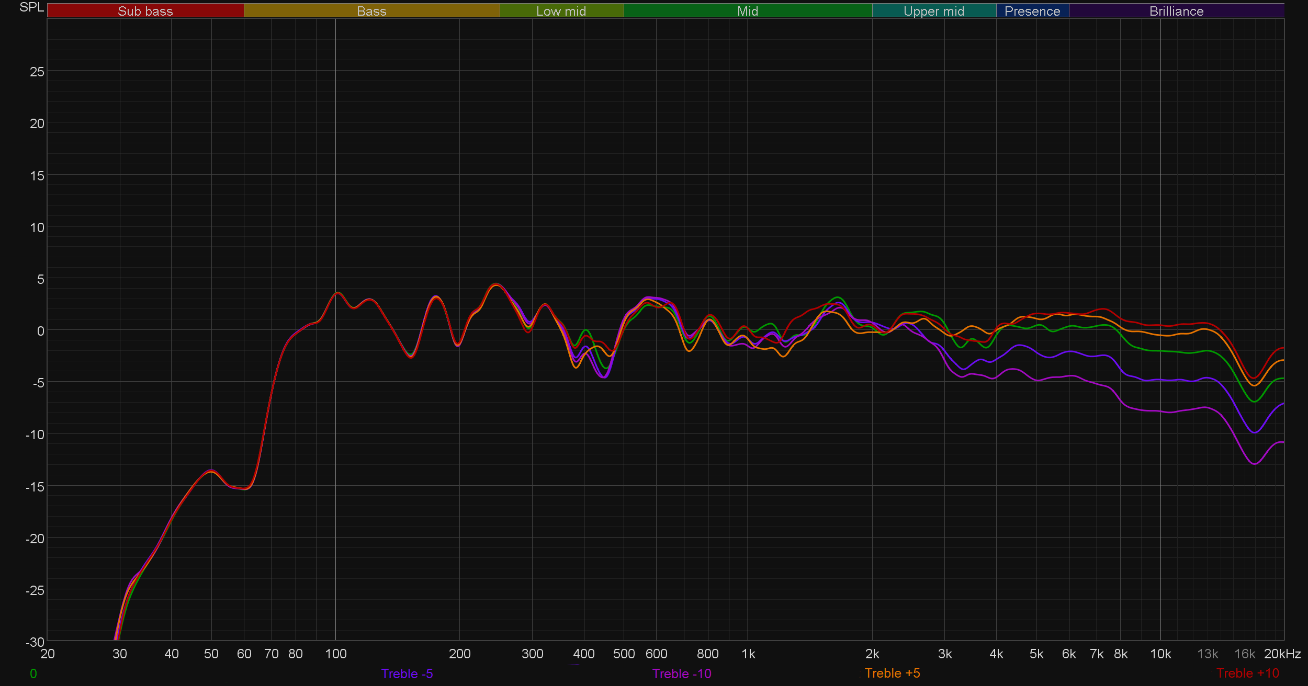Toggle the Treble +10 legend entry
This screenshot has height=686, width=1308.
point(1247,673)
